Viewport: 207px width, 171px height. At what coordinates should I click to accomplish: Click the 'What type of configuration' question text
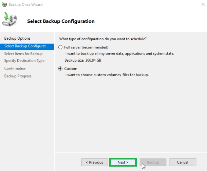103,39
